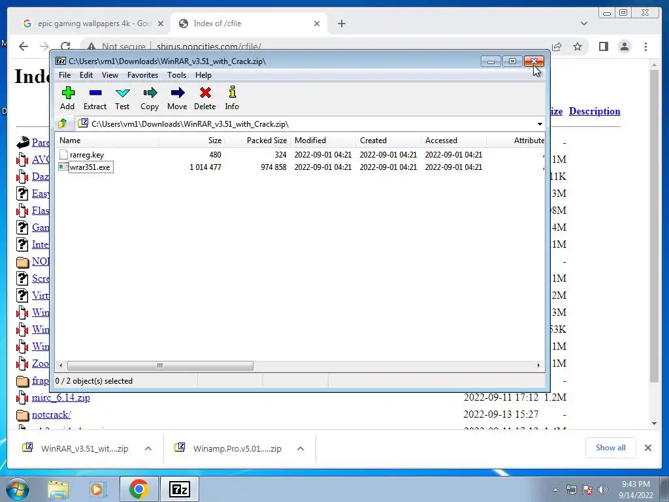The width and height of the screenshot is (669, 502).
Task: Click the 1 014 477 size value
Action: (x=205, y=167)
